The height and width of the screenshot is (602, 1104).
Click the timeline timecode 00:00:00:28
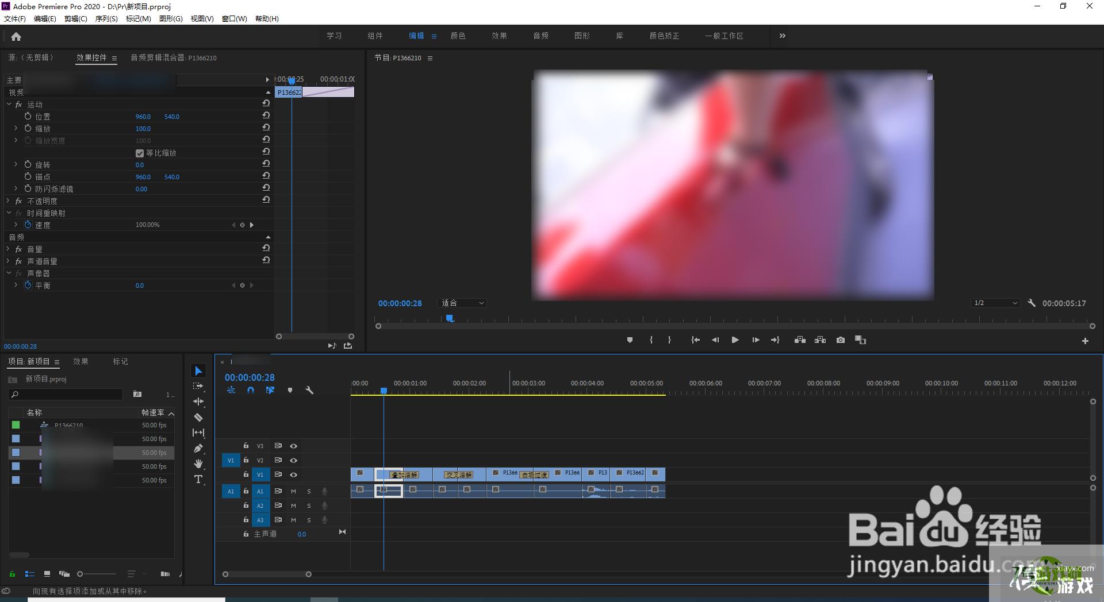click(x=250, y=377)
